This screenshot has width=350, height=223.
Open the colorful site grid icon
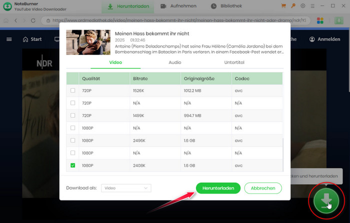pyautogui.click(x=320, y=20)
